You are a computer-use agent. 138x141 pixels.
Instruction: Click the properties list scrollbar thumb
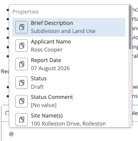point(130,27)
